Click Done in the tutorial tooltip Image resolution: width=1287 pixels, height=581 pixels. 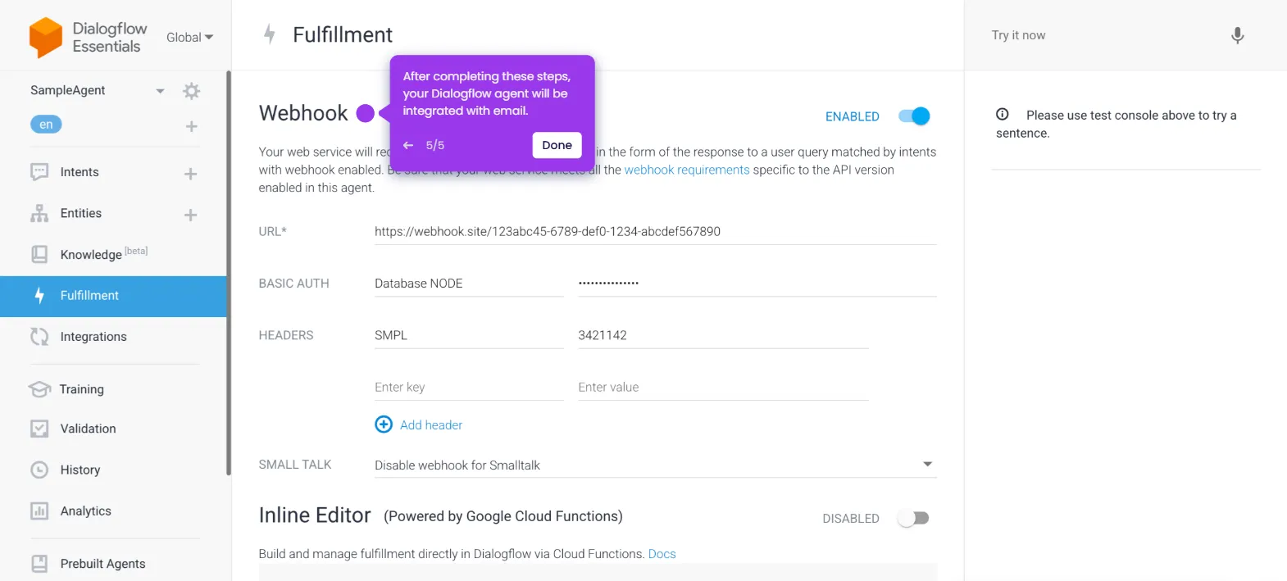click(x=557, y=145)
